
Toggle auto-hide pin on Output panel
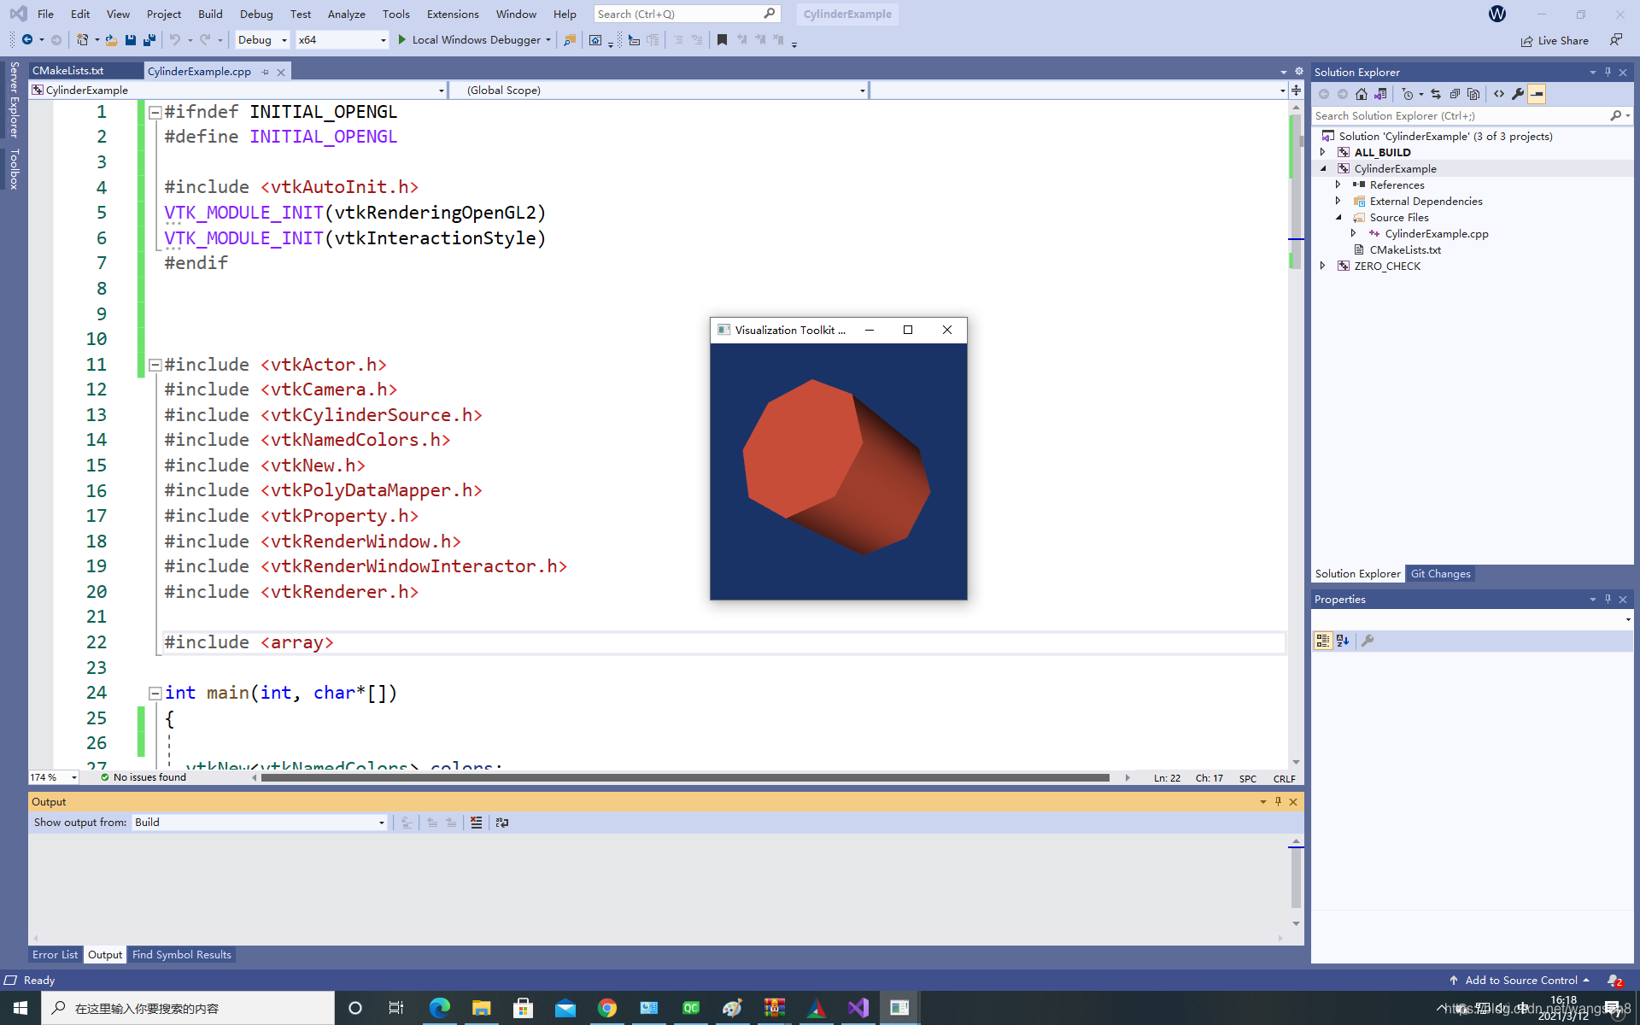tap(1278, 802)
